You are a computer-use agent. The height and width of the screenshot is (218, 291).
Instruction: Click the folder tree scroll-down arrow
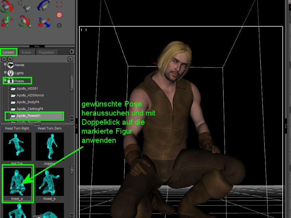click(x=72, y=120)
